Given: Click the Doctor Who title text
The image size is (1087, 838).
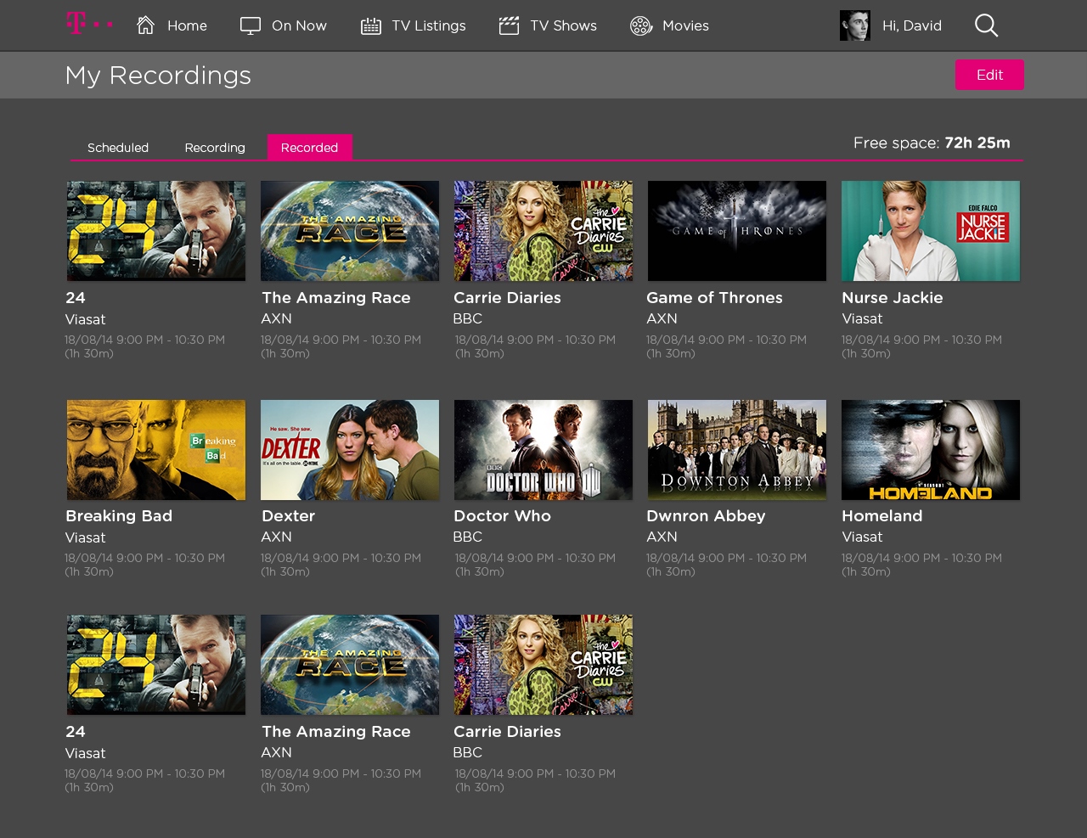Looking at the screenshot, I should click(x=502, y=516).
